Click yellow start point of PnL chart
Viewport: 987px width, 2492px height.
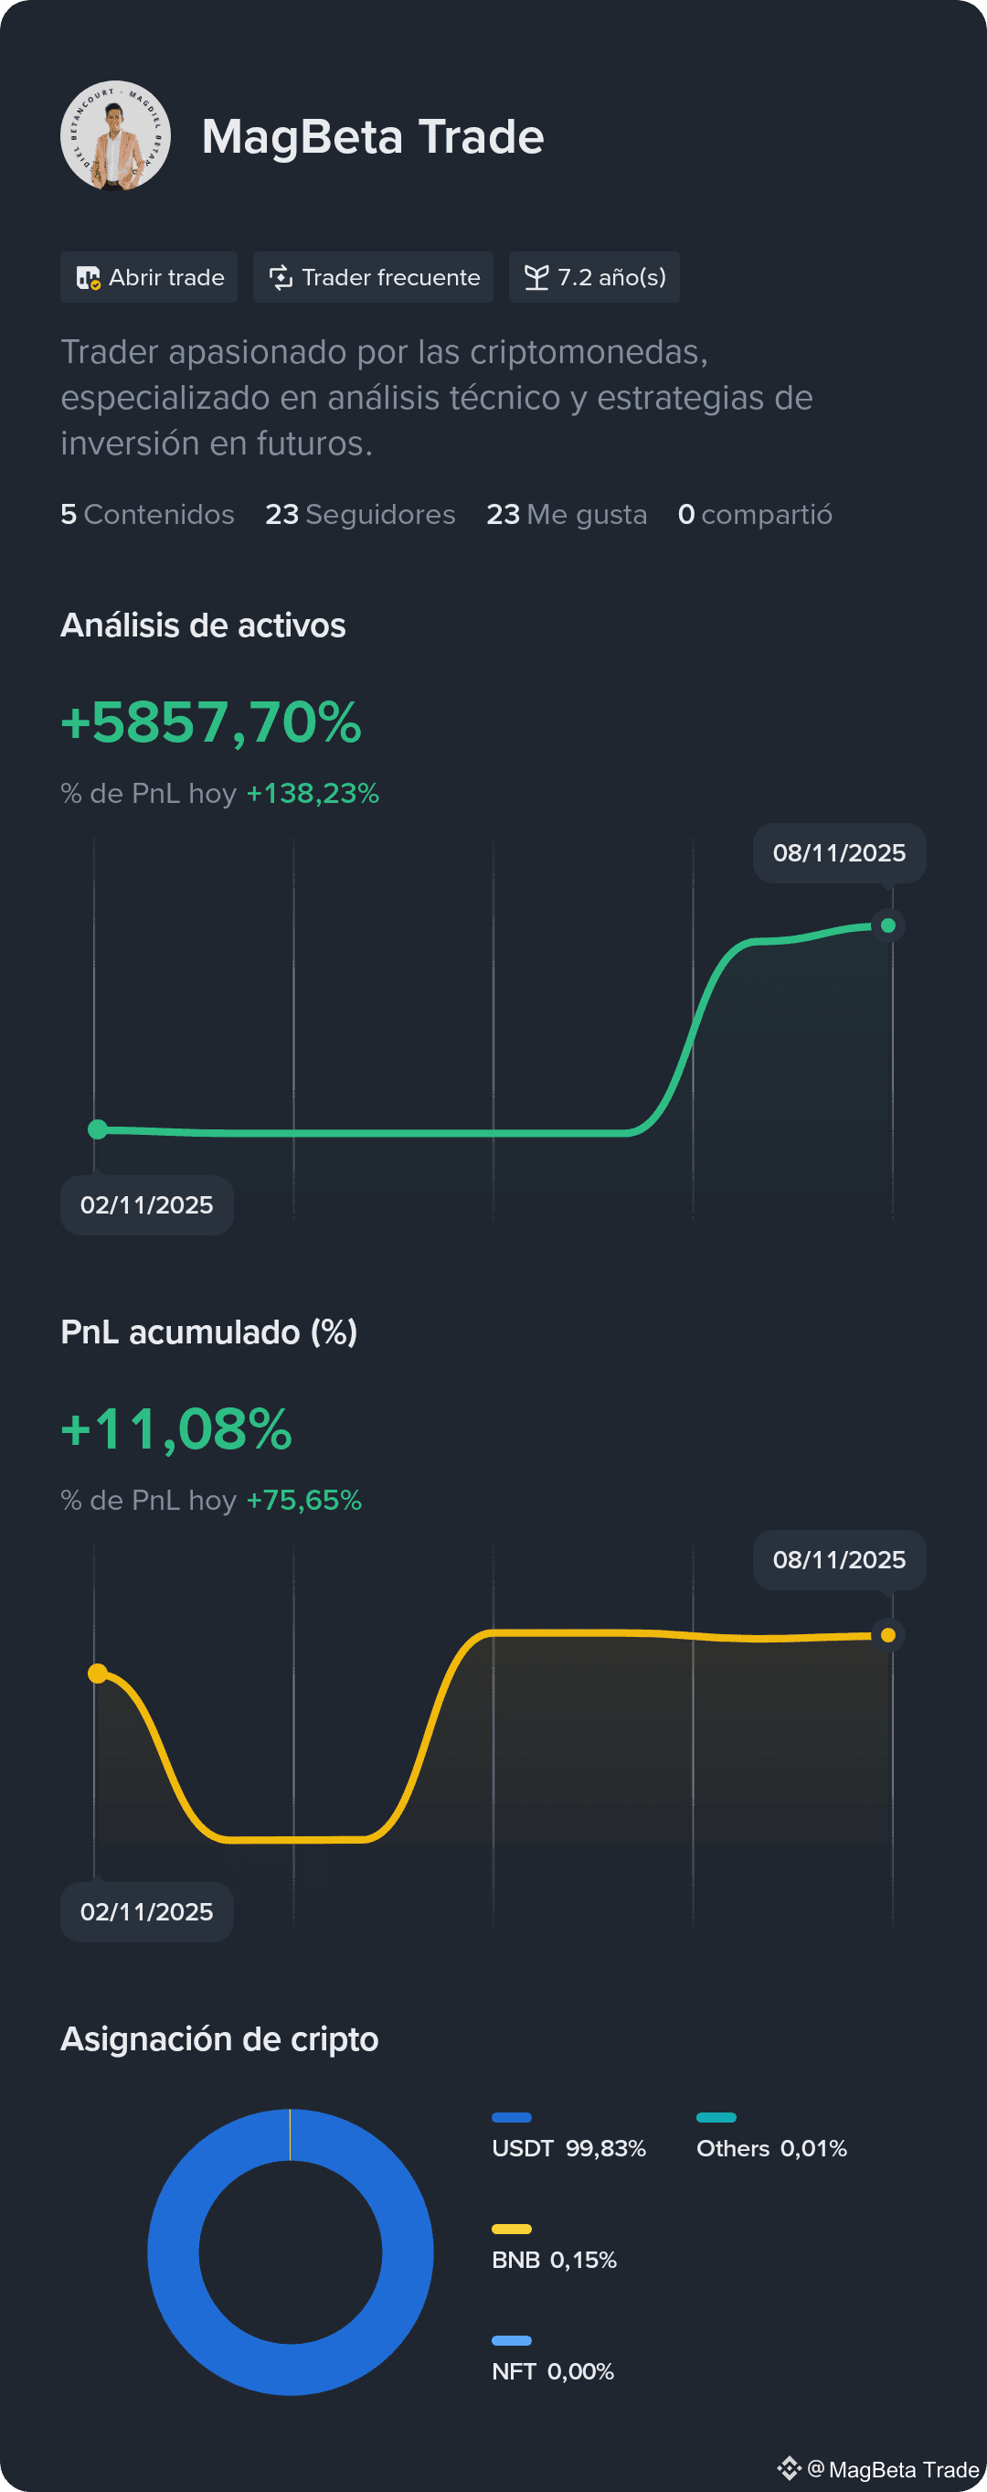click(98, 1674)
